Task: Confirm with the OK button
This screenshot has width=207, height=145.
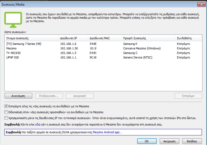Action: (x=147, y=141)
